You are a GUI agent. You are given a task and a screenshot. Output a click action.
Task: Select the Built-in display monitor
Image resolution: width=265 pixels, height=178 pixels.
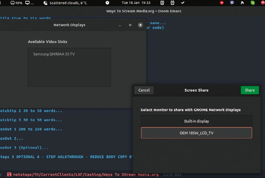(x=196, y=121)
